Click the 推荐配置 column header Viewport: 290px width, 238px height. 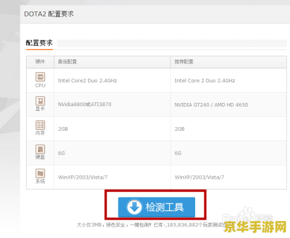pos(228,62)
